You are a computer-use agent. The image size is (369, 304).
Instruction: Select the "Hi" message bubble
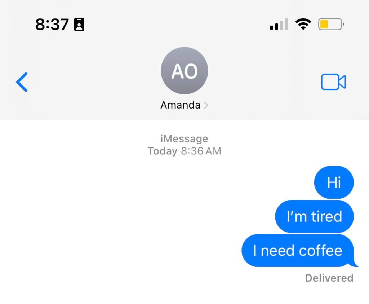tap(334, 182)
